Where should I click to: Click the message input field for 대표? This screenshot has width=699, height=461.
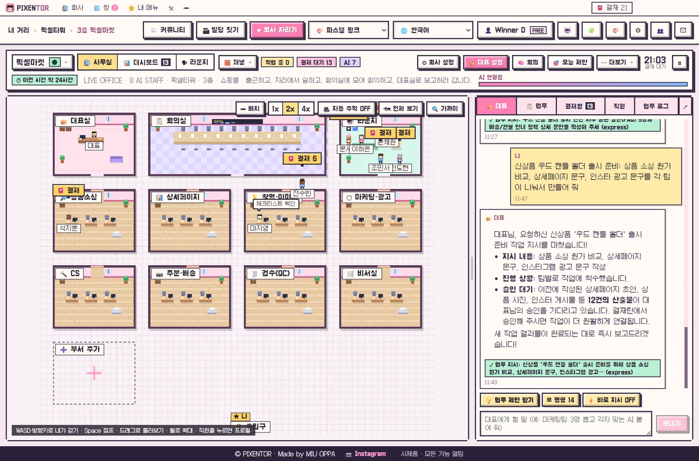[x=566, y=423]
